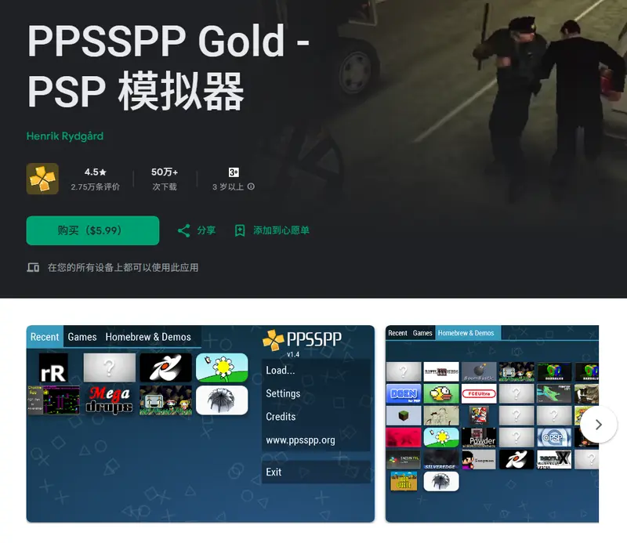Click the add-to-wishlist bookmark icon
The height and width of the screenshot is (543, 627).
[x=240, y=230]
